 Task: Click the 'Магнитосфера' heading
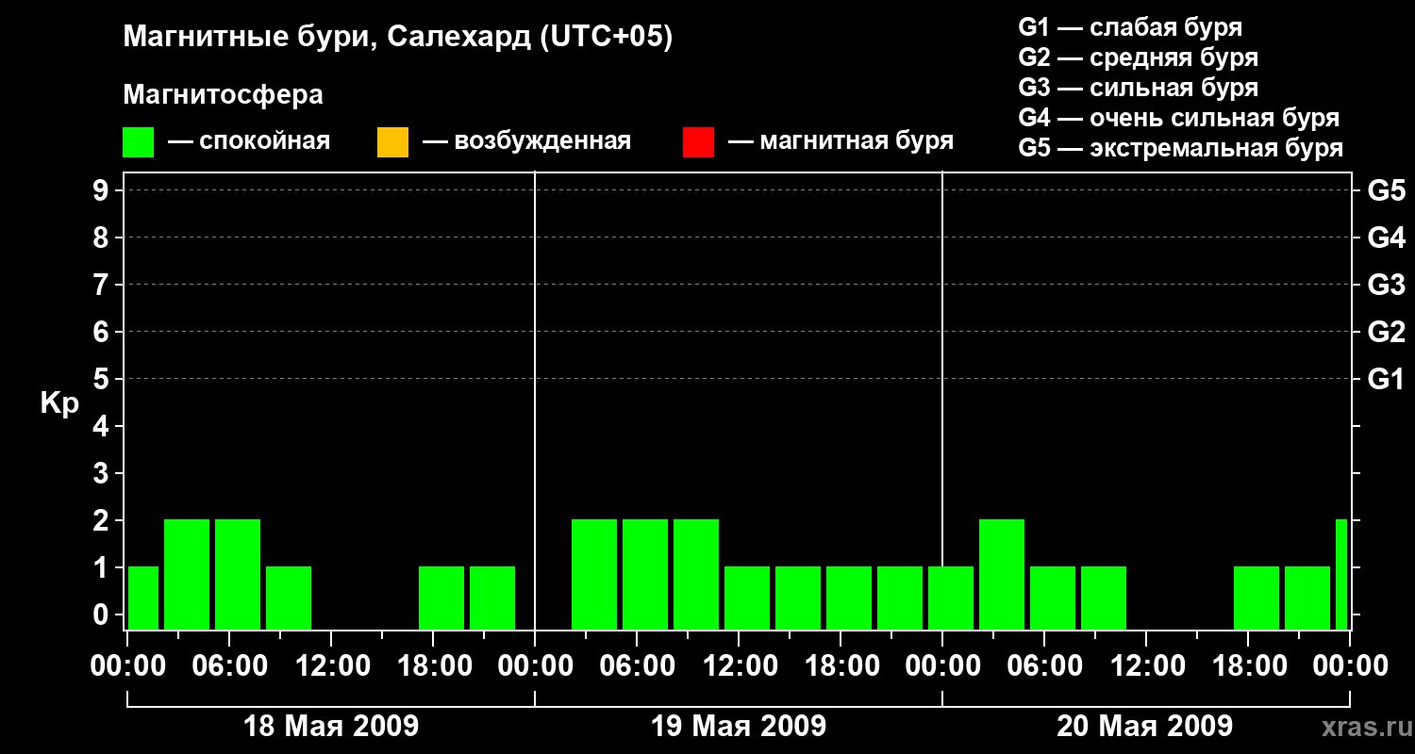tap(223, 95)
